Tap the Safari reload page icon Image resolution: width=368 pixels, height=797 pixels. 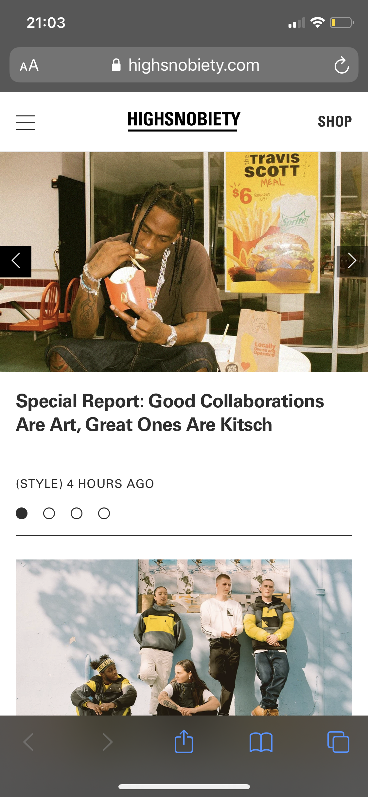[342, 65]
